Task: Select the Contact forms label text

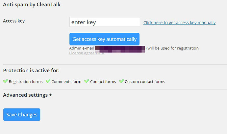Action: [103, 81]
